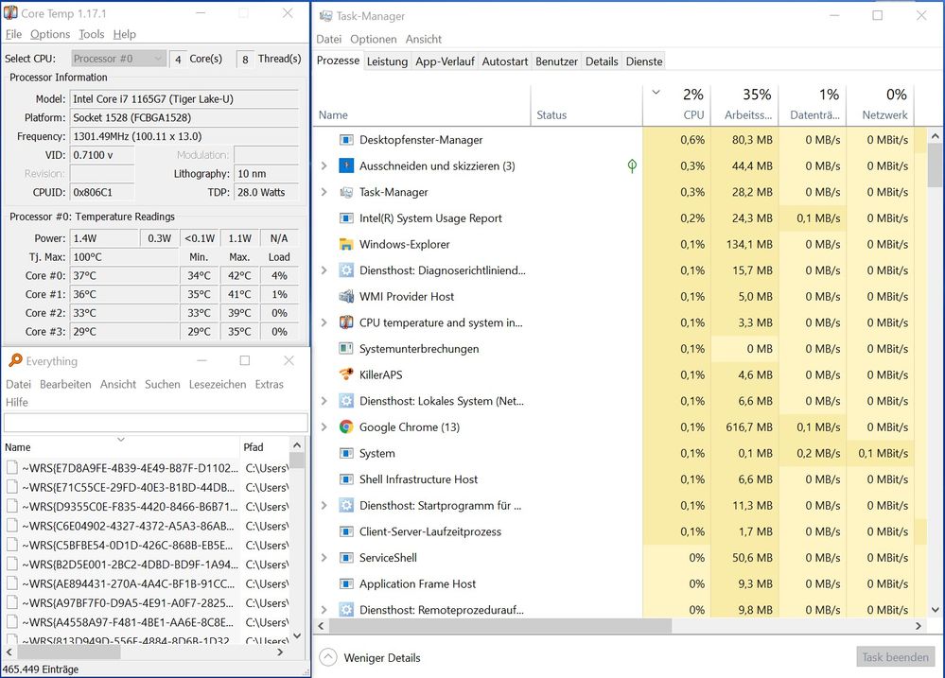Viewport: 945px width, 678px height.
Task: Click the System process icon
Action: point(346,453)
